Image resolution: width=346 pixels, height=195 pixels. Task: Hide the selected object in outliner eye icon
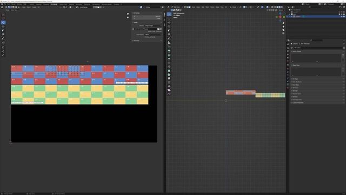pyautogui.click(x=342, y=16)
